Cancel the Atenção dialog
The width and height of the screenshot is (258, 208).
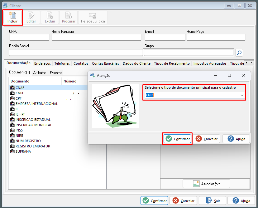pos(207,139)
